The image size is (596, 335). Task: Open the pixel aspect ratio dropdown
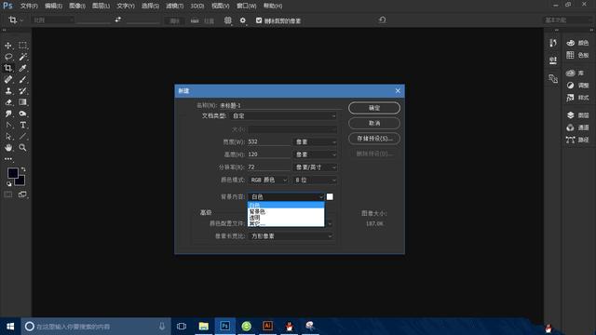[291, 236]
